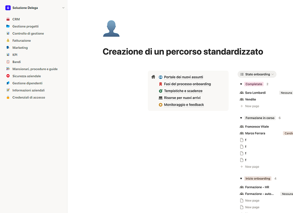Image resolution: width=293 pixels, height=213 pixels.
Task: Collapse the Formazione in corso group
Action: (241, 118)
